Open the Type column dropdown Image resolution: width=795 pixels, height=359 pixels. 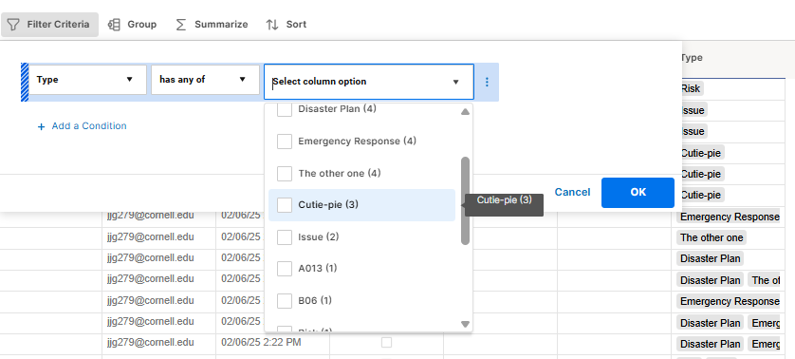(87, 80)
